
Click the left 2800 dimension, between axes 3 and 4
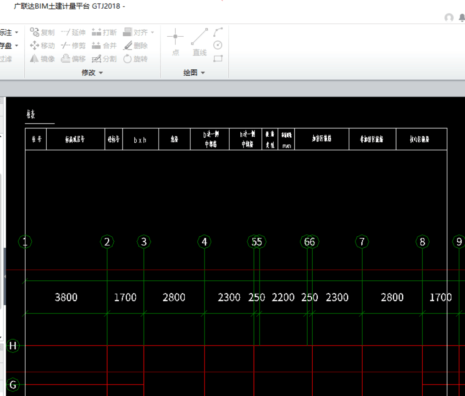point(174,297)
